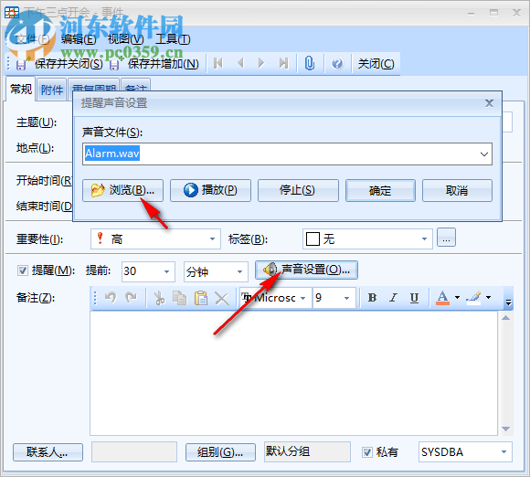The width and height of the screenshot is (530, 477).
Task: Click the unchecked 无 label color box
Action: coord(313,239)
